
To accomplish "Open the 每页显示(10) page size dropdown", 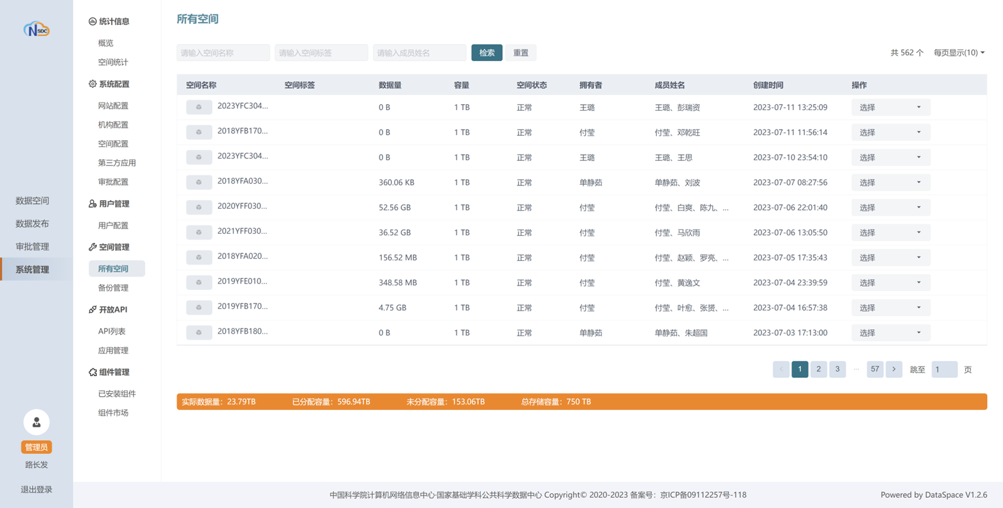I will [x=959, y=53].
